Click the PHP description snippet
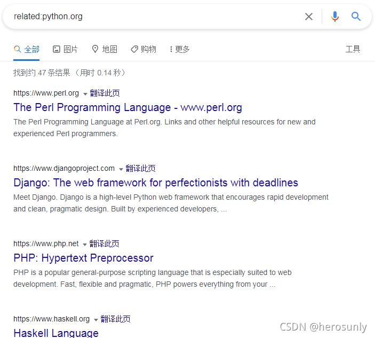Image resolution: width=375 pixels, height=338 pixels. coord(153,278)
